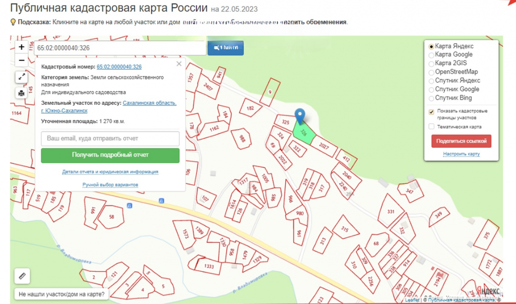This screenshot has width=516, height=304.
Task: Select parcel 313 on the map
Action: (x=323, y=240)
